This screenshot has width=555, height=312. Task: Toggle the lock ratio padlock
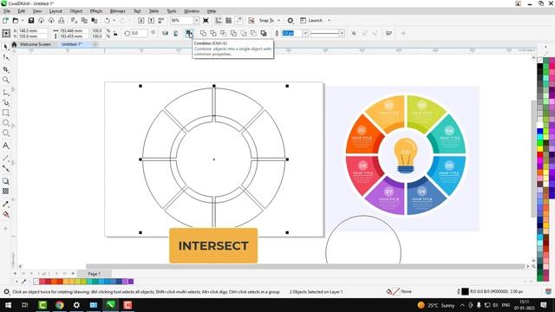pos(115,34)
